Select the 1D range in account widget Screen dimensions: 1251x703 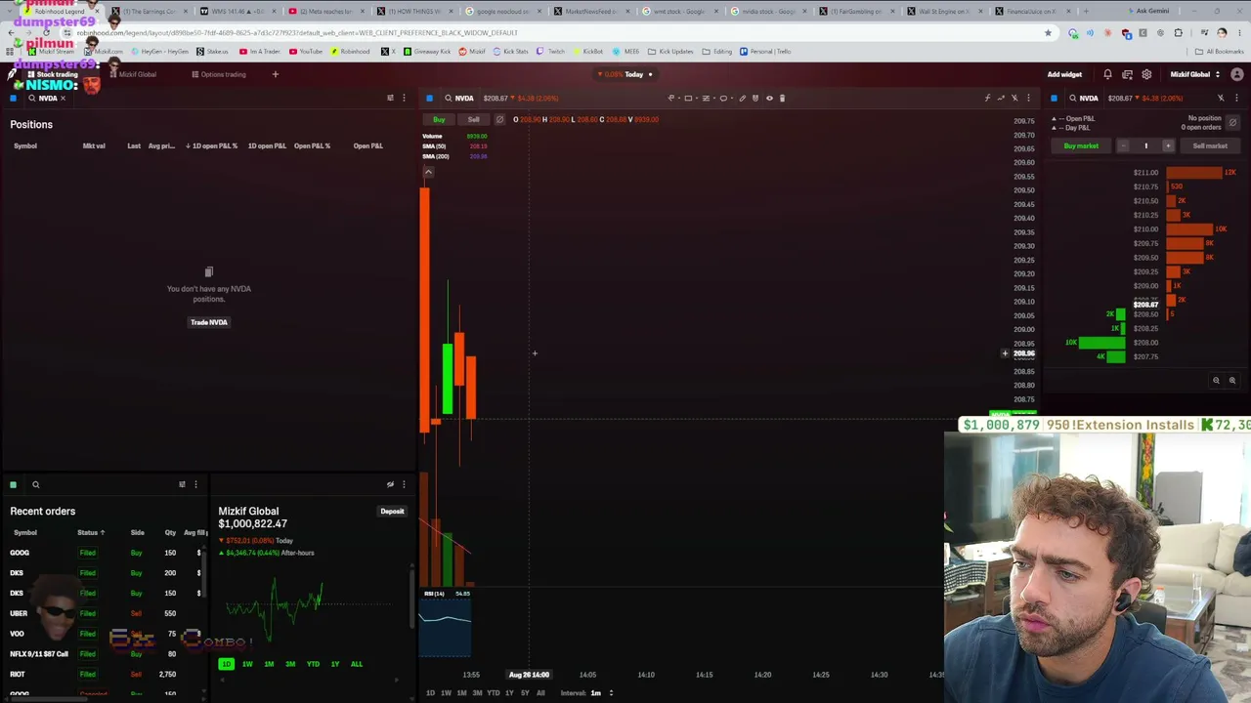click(x=226, y=664)
